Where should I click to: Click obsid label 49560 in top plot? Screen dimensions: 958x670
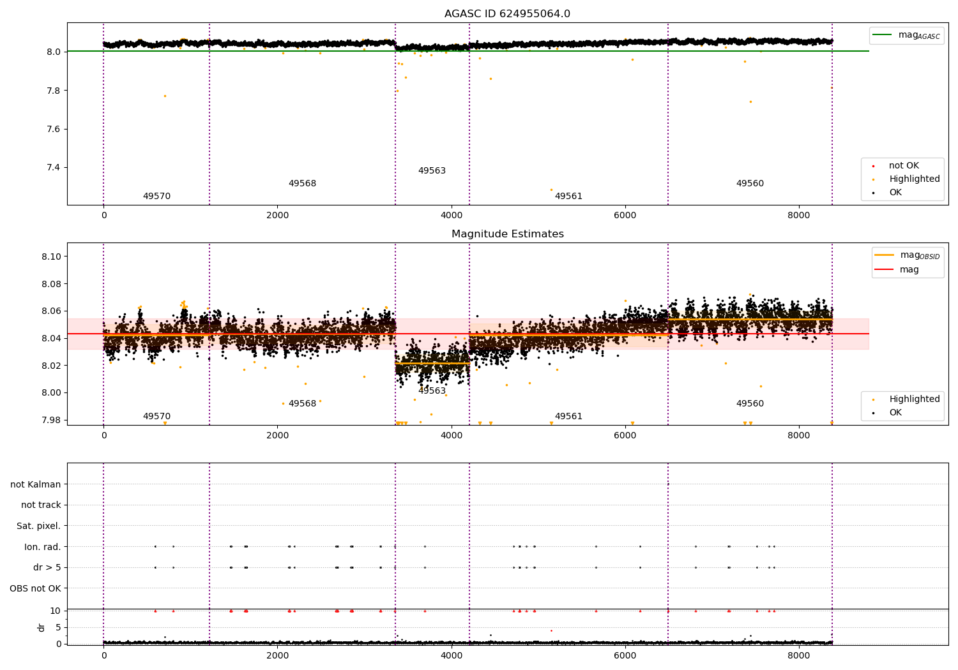[750, 184]
